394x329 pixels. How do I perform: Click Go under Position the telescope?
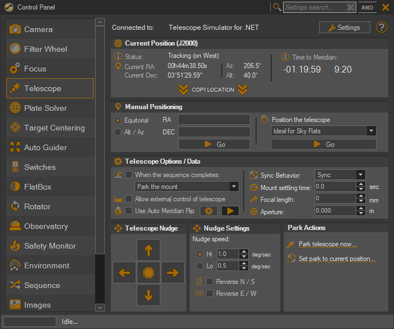point(324,144)
